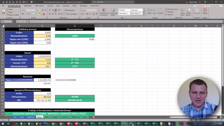Open the KodyDat worksheet tab

coord(55,117)
